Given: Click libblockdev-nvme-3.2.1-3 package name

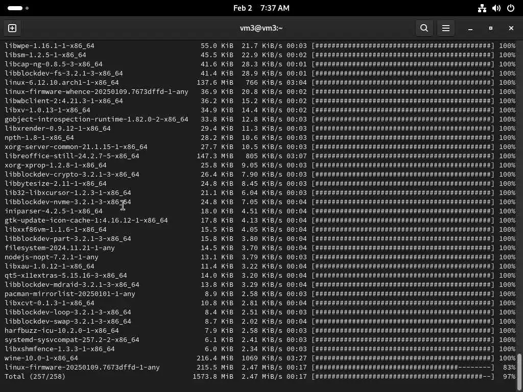Looking at the screenshot, I should 68,202.
